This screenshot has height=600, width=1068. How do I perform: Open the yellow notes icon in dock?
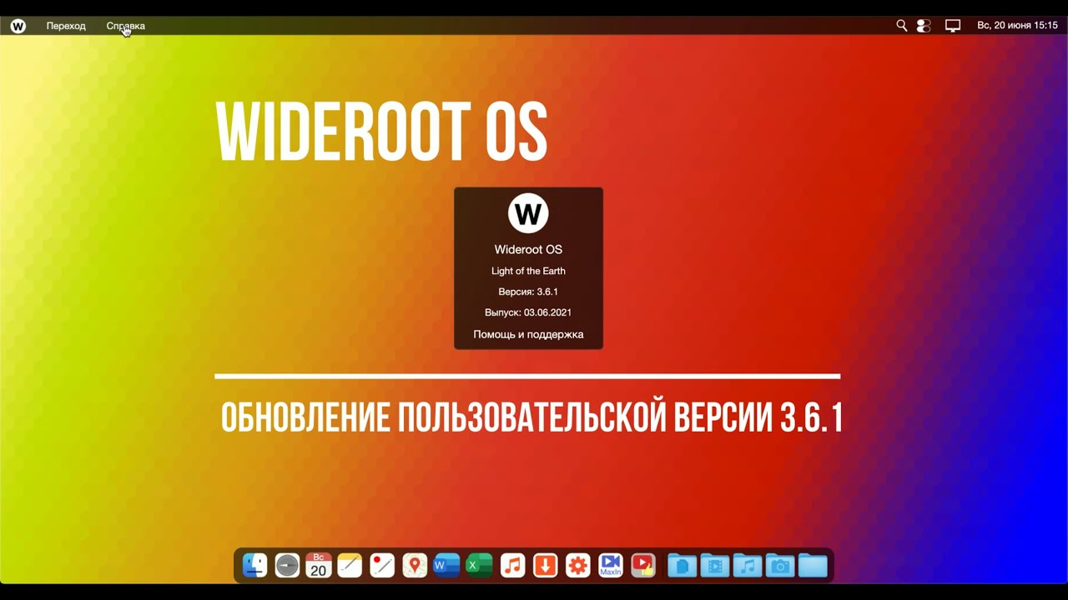point(350,566)
